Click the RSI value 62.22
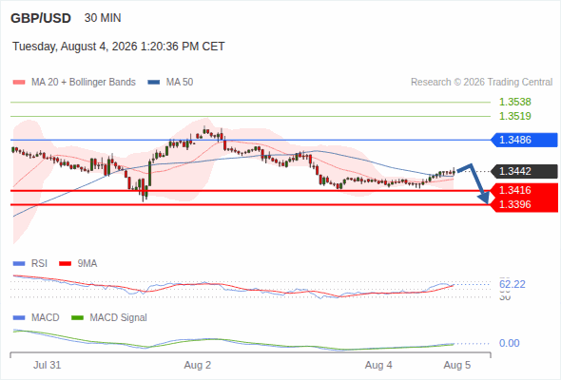 click(513, 285)
